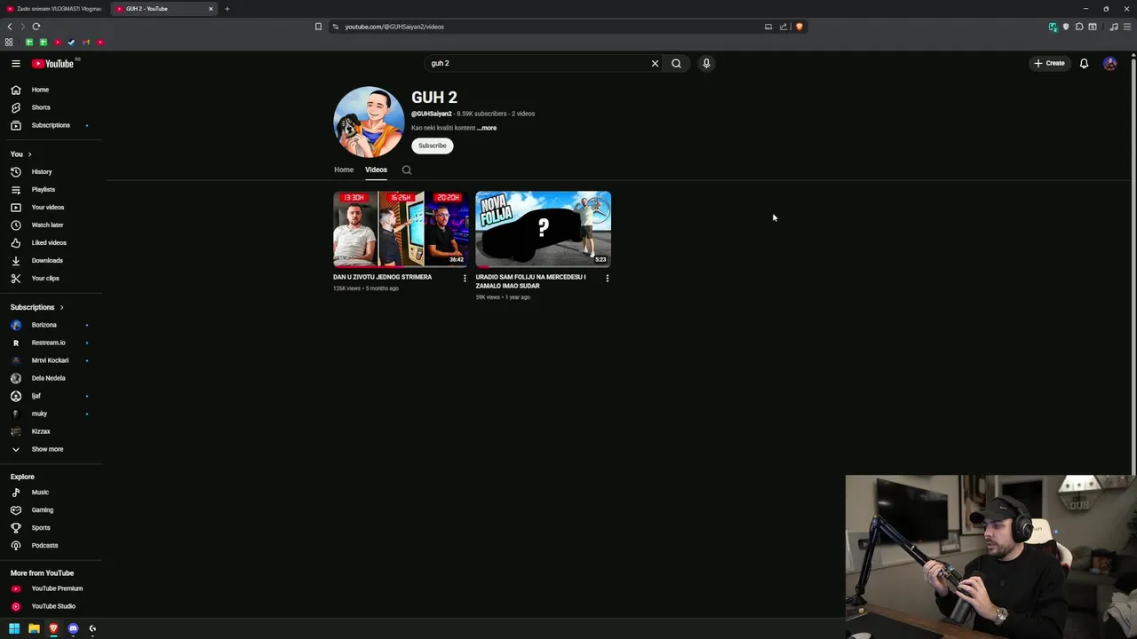Switch to the Zasto snimam VLOGMAS browser tab
This screenshot has width=1137, height=639.
click(x=53, y=9)
